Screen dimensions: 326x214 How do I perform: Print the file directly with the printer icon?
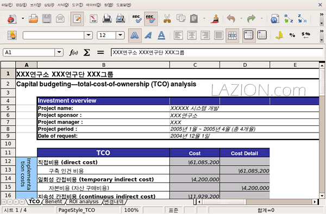107,18
